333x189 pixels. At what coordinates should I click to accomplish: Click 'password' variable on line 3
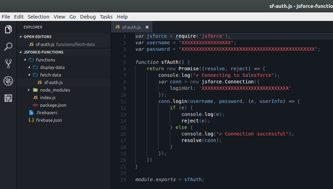[x=158, y=49]
